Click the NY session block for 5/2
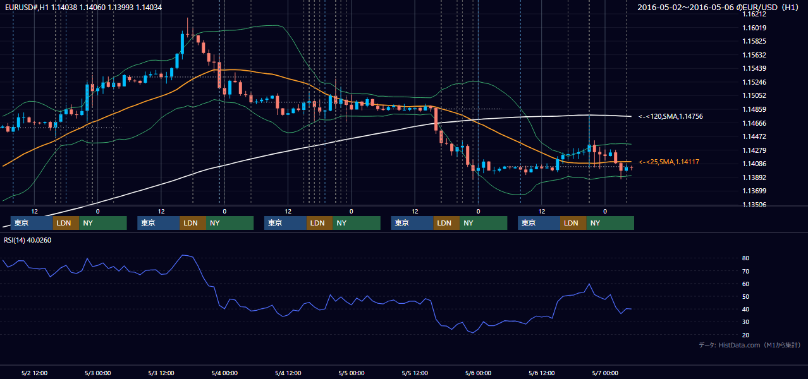 click(103, 223)
